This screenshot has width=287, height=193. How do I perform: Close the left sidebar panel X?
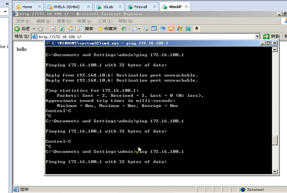7,3
